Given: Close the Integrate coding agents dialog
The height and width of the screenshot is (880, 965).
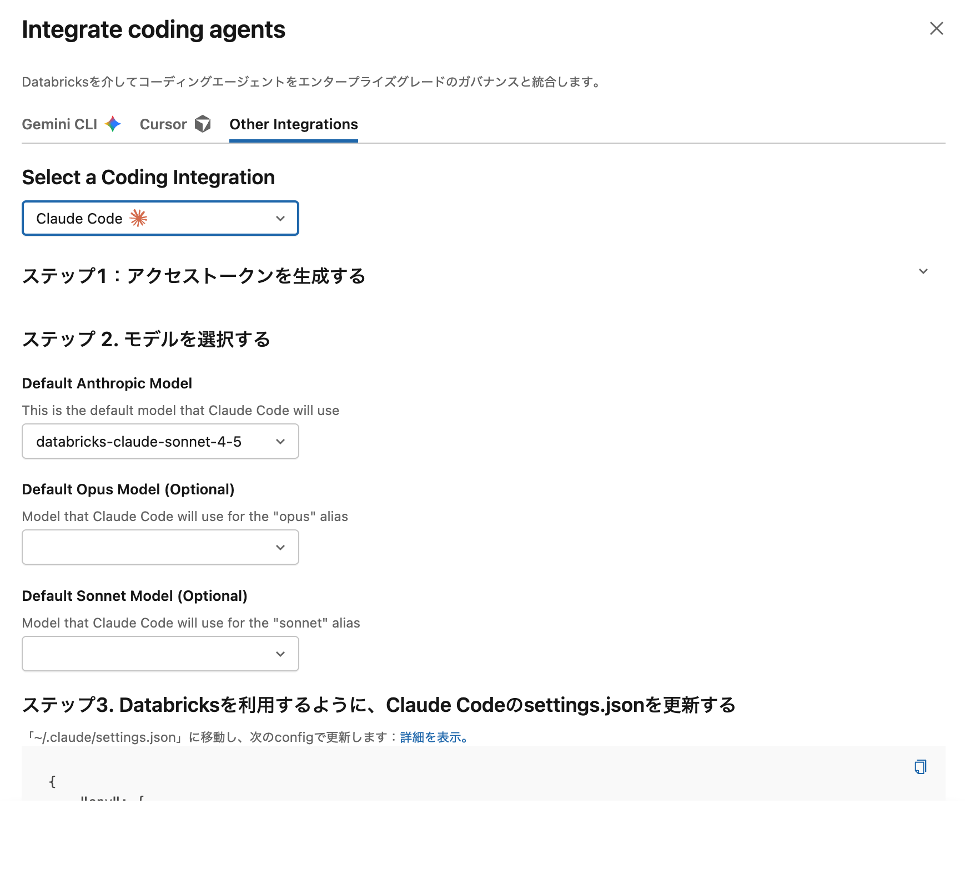Looking at the screenshot, I should tap(936, 28).
